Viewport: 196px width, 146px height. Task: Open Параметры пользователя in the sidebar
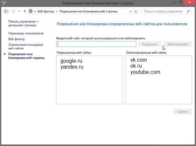click(25, 33)
